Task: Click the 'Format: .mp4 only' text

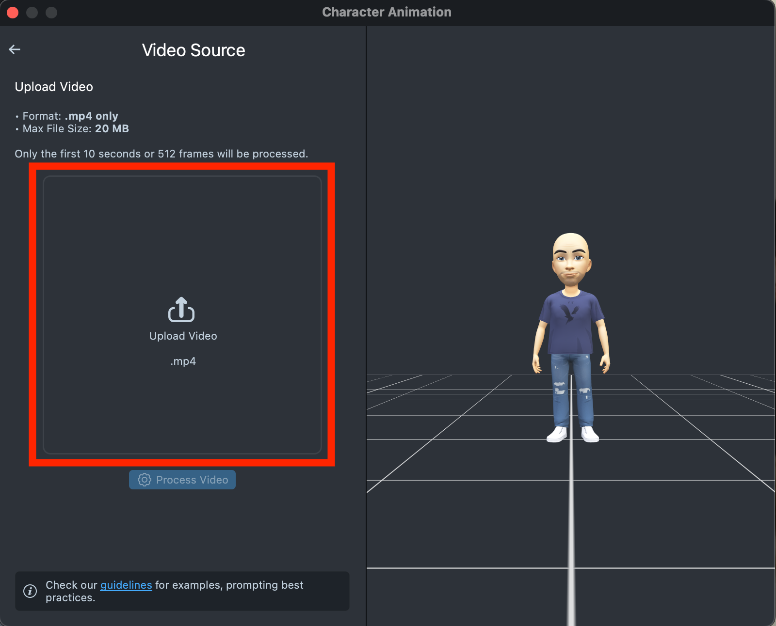Action: click(x=70, y=116)
